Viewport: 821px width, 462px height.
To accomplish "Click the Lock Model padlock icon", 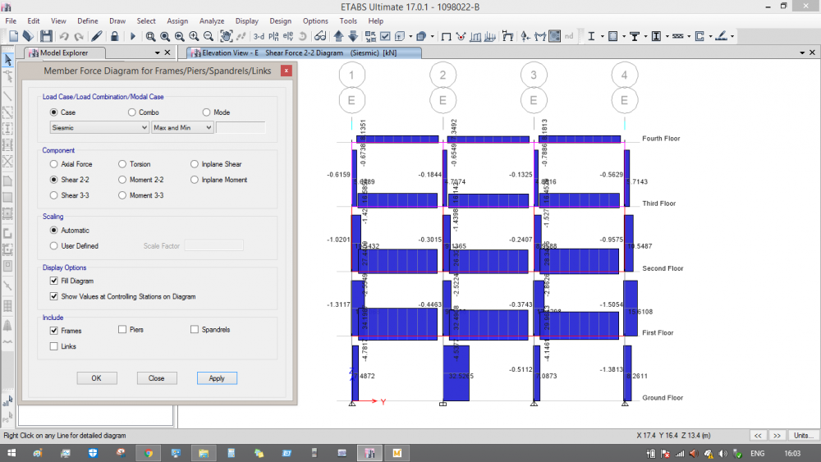I will (x=114, y=36).
